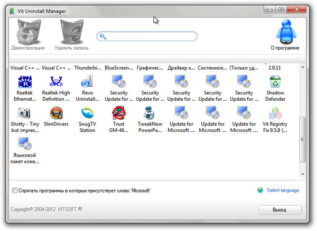Select the 2.9.11 list entry label
Viewport: 317px width, 231px height.
[x=275, y=68]
